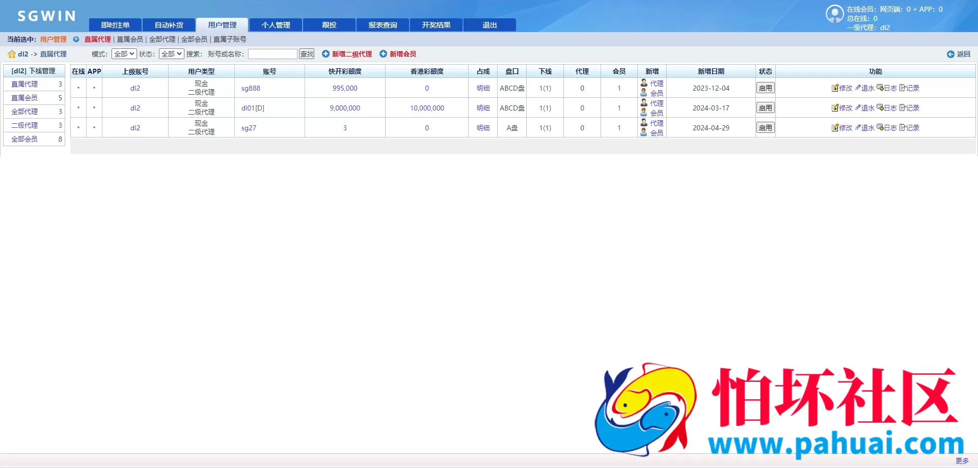Click the 10,000,000 香港彩额度 value
This screenshot has width=978, height=468.
427,108
